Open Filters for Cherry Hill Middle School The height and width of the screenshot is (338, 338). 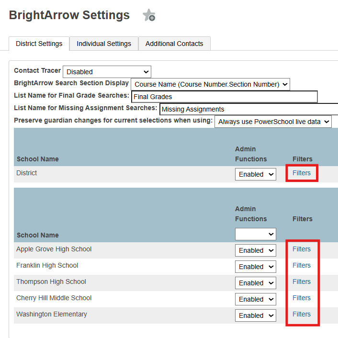pyautogui.click(x=301, y=298)
